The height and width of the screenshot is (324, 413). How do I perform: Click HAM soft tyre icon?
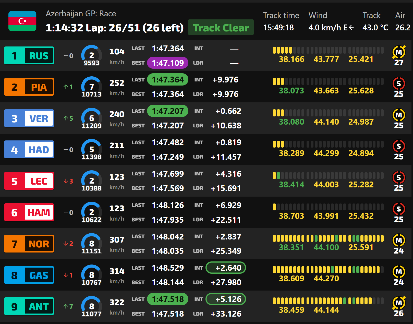399,209
